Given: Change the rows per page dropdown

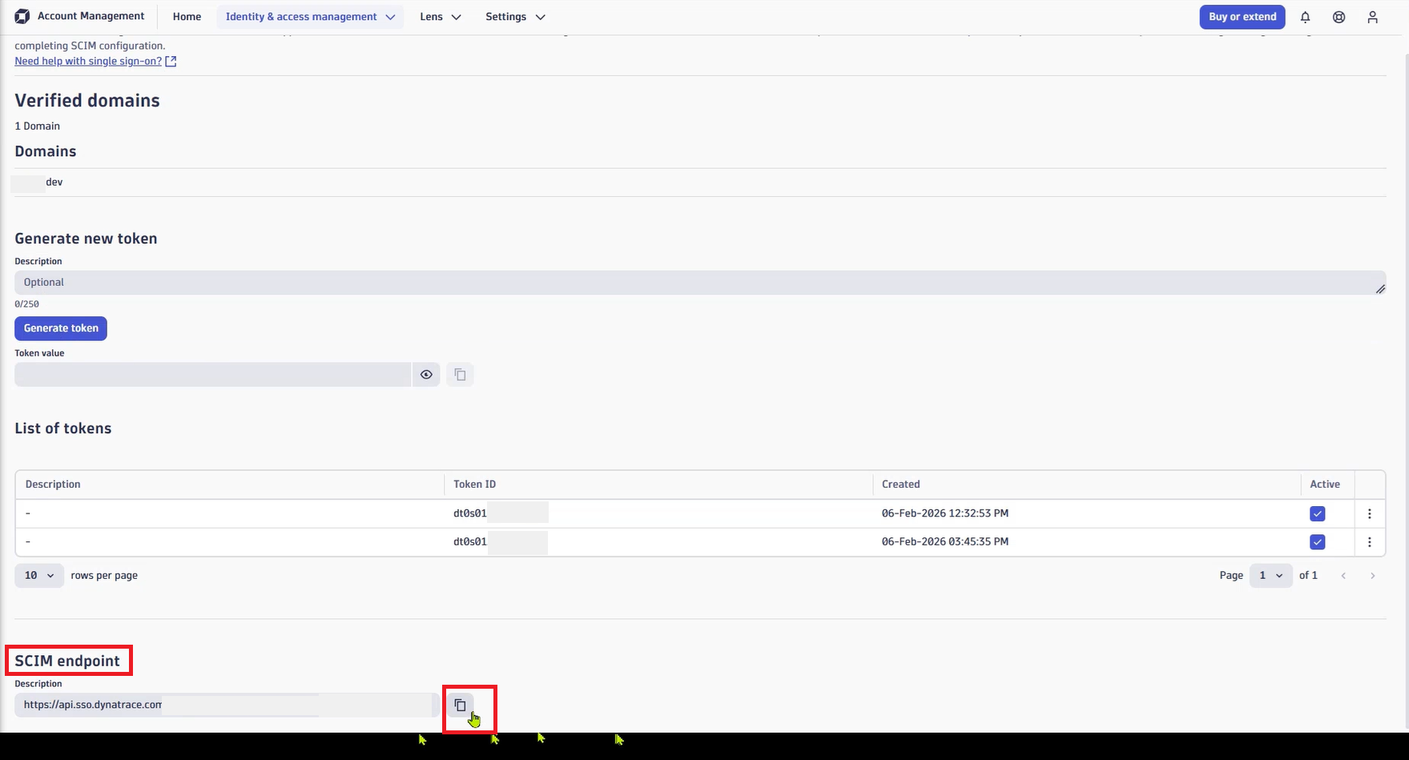Looking at the screenshot, I should [x=39, y=576].
